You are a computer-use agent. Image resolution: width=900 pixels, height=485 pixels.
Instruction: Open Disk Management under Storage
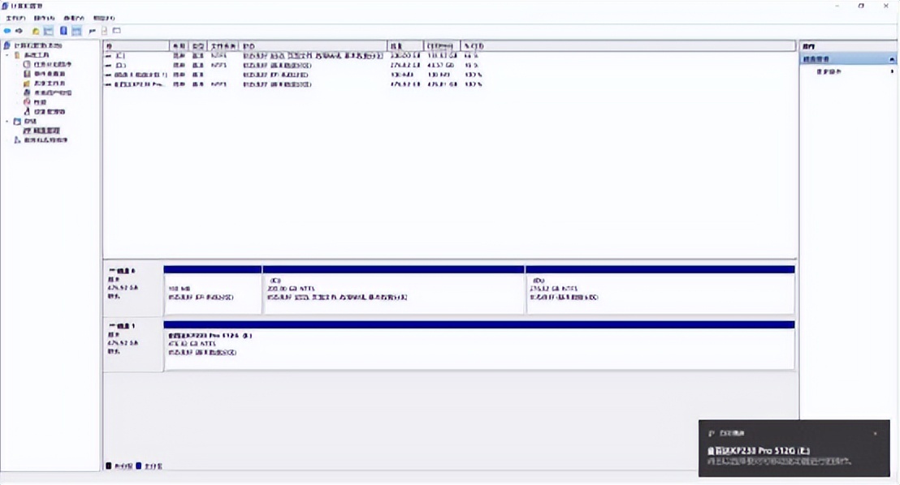pyautogui.click(x=45, y=130)
